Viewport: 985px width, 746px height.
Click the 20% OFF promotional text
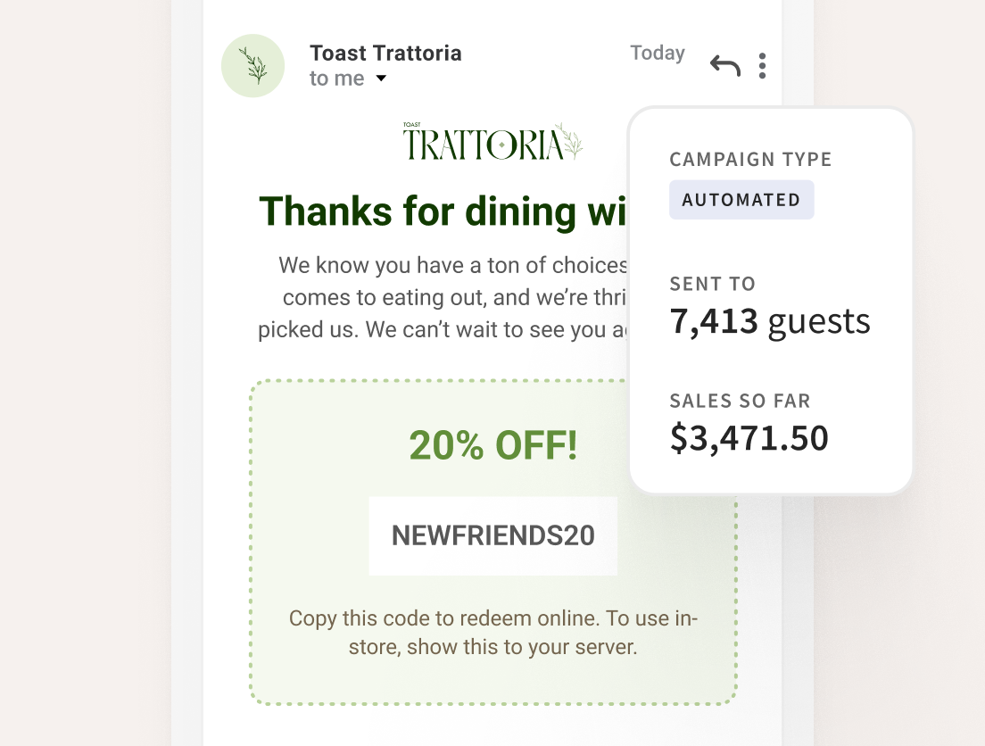[x=492, y=444]
